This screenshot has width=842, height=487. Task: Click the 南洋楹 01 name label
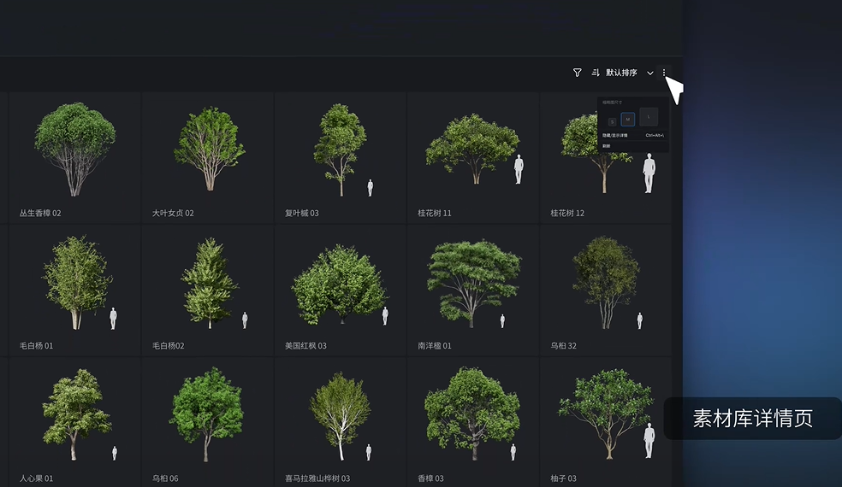pos(435,345)
